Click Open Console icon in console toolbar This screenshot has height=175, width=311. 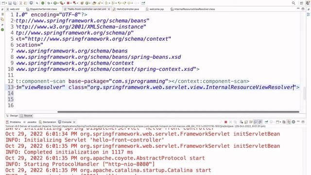pos(277,122)
